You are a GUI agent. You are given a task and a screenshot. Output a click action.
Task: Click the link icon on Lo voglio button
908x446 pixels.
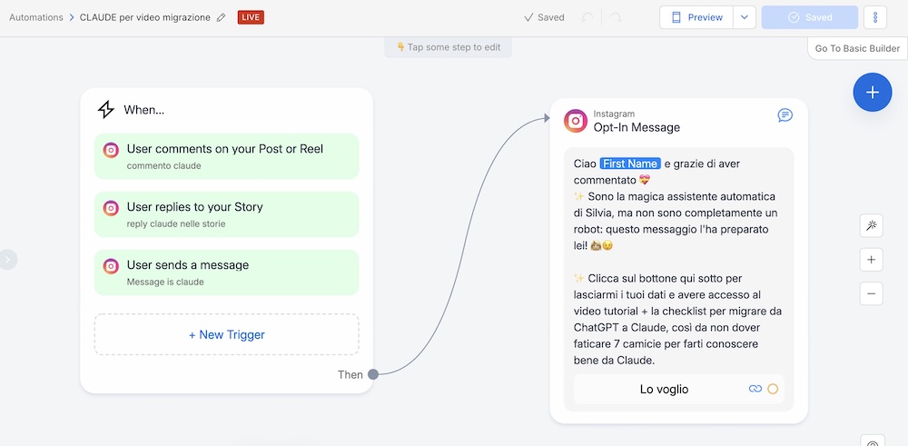pos(755,389)
